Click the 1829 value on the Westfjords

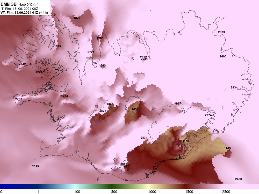(57, 46)
